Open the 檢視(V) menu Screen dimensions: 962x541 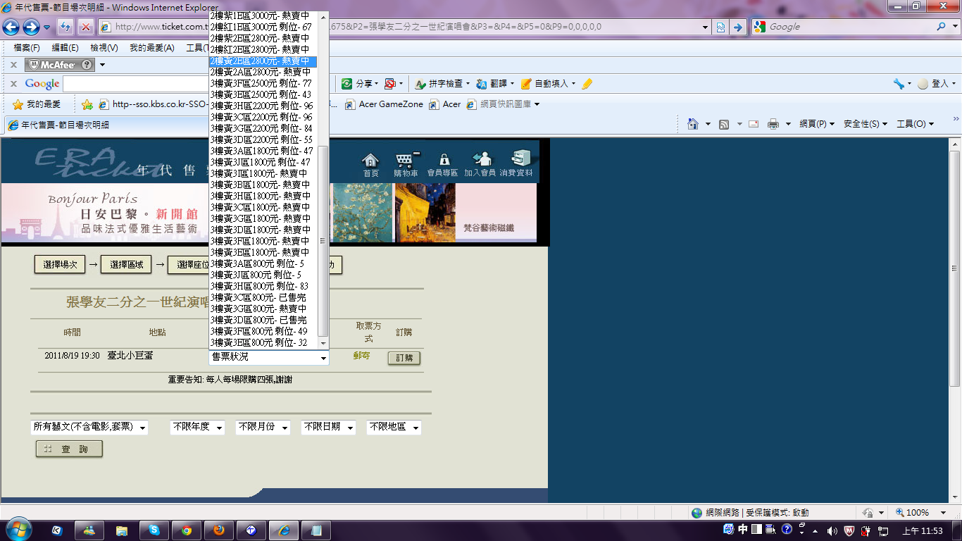pyautogui.click(x=104, y=48)
